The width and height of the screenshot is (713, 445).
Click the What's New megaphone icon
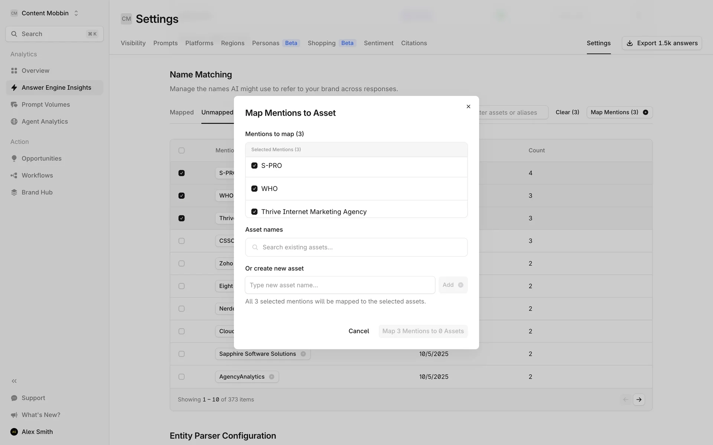[x=14, y=415]
